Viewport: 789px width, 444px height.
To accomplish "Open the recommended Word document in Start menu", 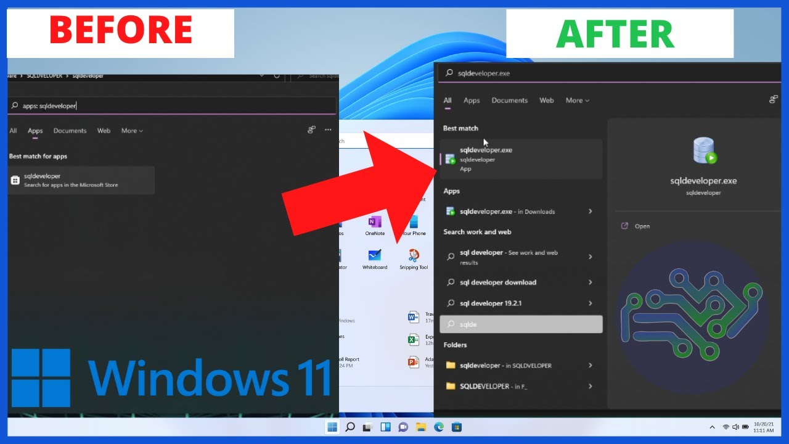I will (420, 318).
